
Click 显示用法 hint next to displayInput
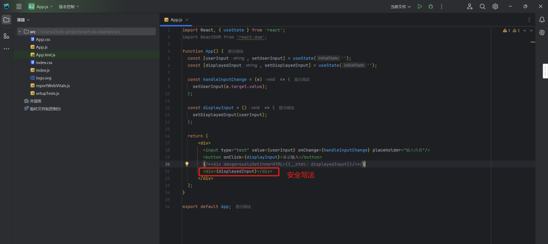[x=286, y=108]
